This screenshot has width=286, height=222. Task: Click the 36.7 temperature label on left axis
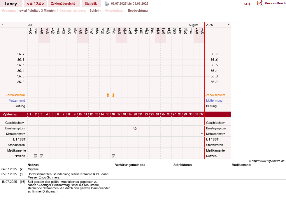tap(21, 54)
